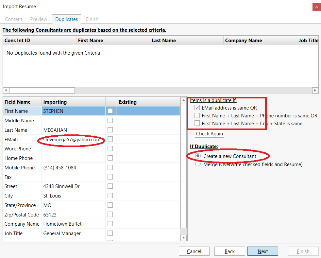Check the Work Phone overwrite checkbox
Screen dimensions: 321x258
110,149
